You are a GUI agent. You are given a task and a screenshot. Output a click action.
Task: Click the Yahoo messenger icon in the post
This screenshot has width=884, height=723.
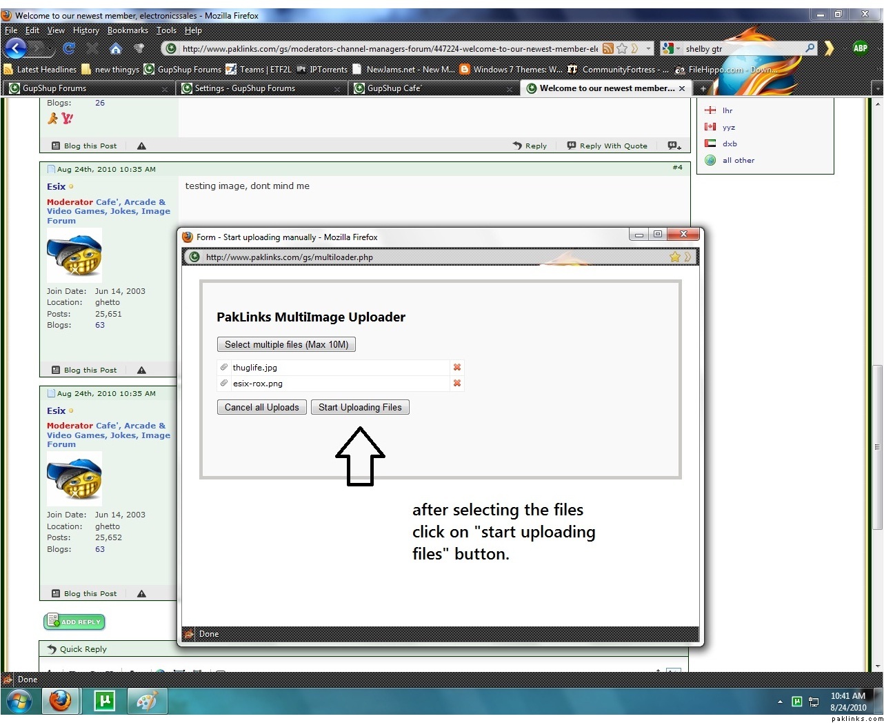click(x=67, y=119)
